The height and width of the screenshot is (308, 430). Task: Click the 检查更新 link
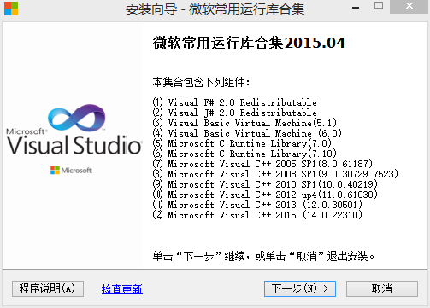(122, 289)
